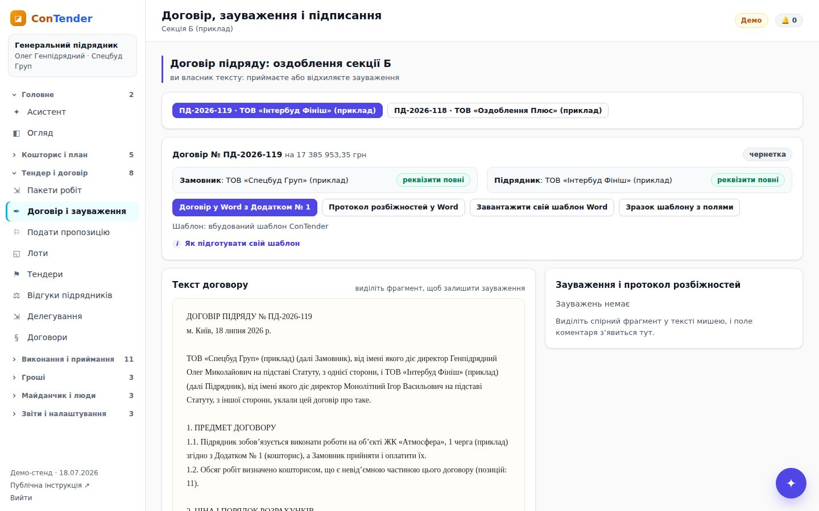
Task: Click the Лоти sidebar icon
Action: tap(16, 253)
